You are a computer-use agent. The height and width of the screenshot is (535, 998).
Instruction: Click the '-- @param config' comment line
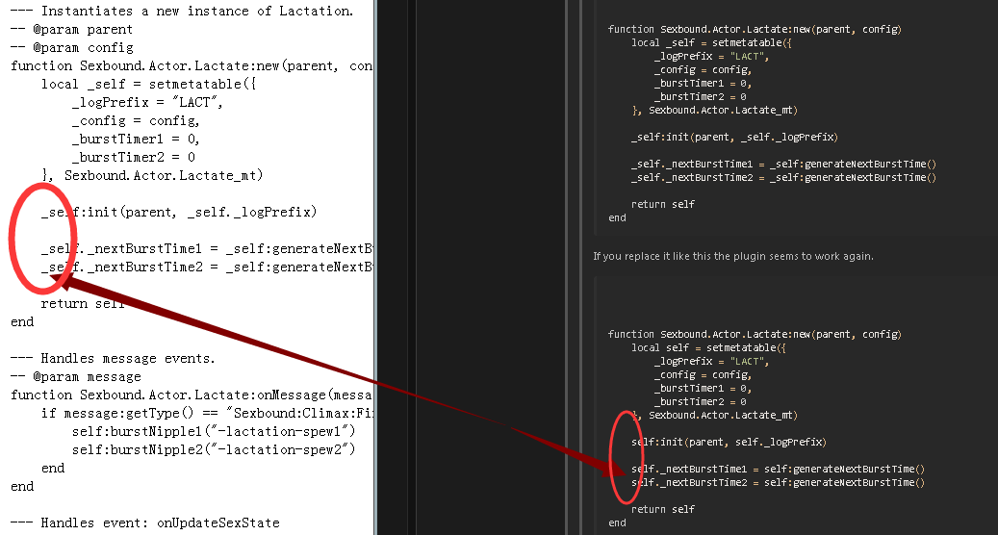72,48
